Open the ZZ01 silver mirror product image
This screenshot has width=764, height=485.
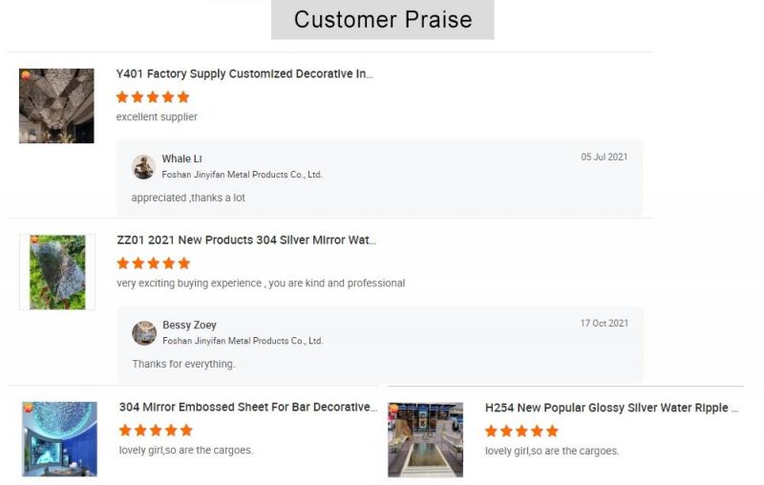point(57,272)
